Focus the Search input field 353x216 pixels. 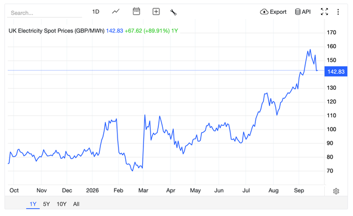click(45, 13)
